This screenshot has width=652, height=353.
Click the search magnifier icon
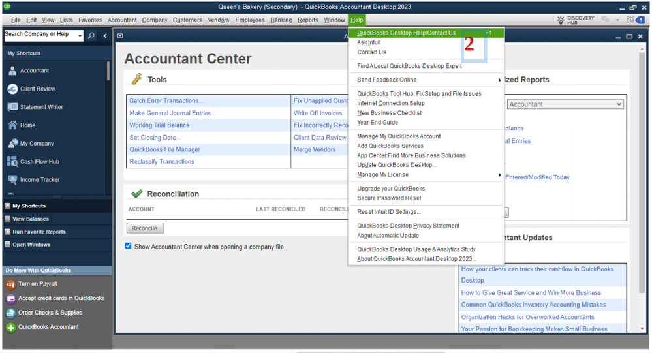click(91, 36)
